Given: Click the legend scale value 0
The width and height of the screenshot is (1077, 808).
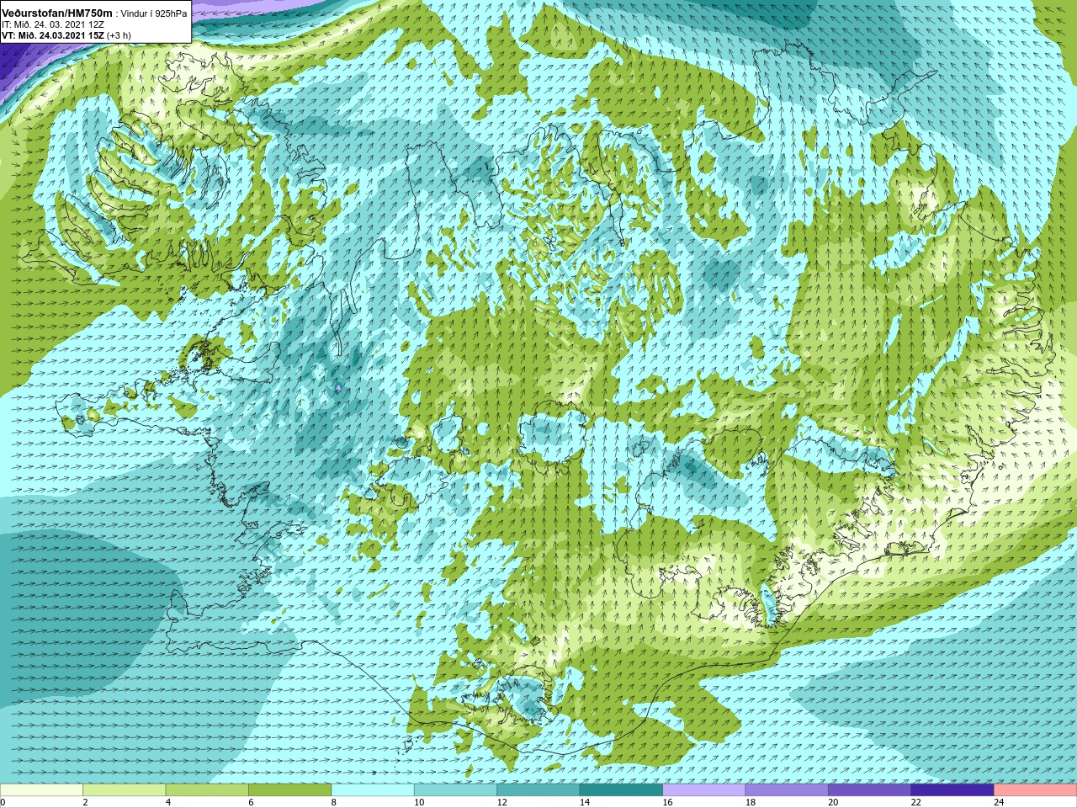Looking at the screenshot, I should coord(3,802).
